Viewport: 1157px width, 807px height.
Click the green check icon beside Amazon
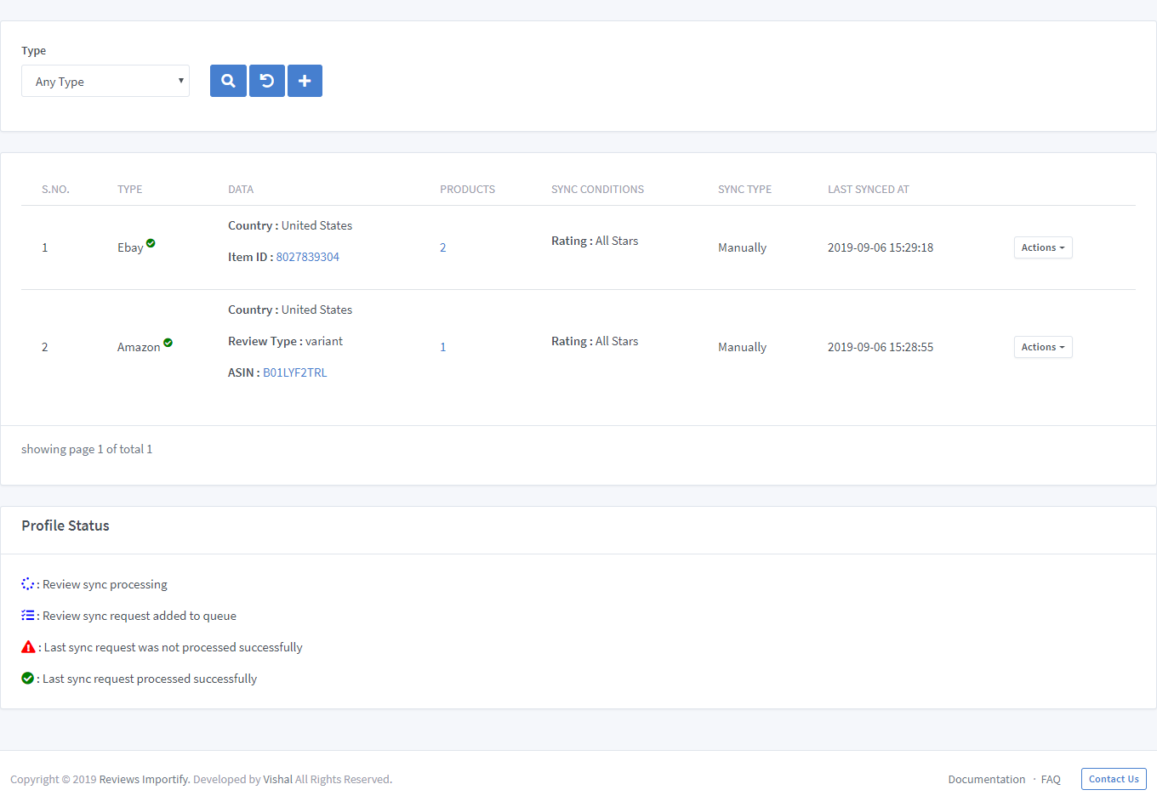[168, 343]
